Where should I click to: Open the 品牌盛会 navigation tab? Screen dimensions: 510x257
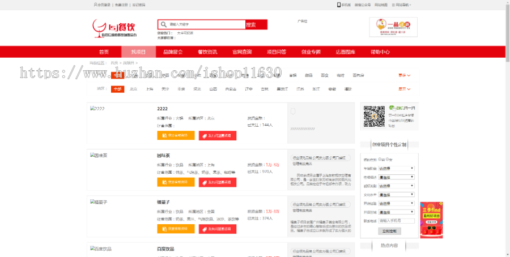[173, 52]
